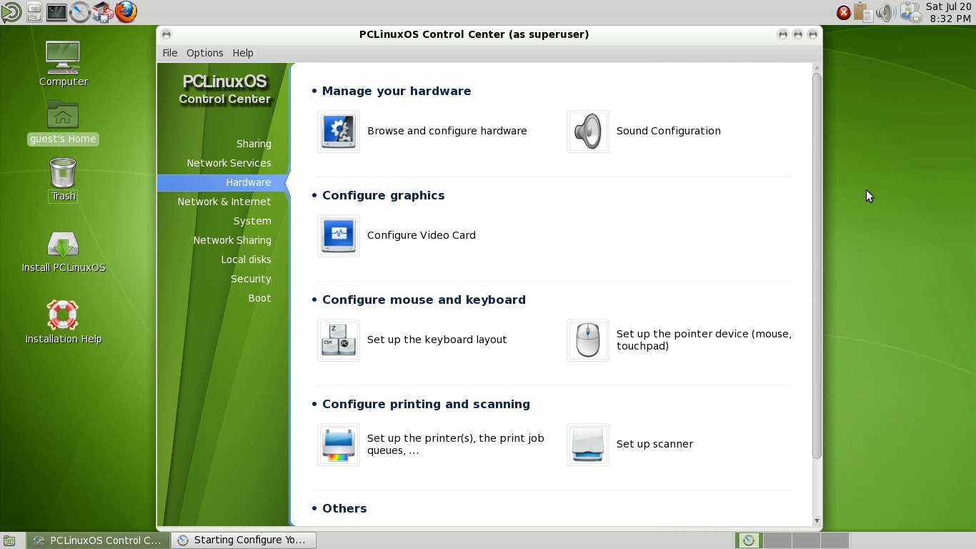976x549 pixels.
Task: Click the 'Others' section heading
Action: point(344,508)
